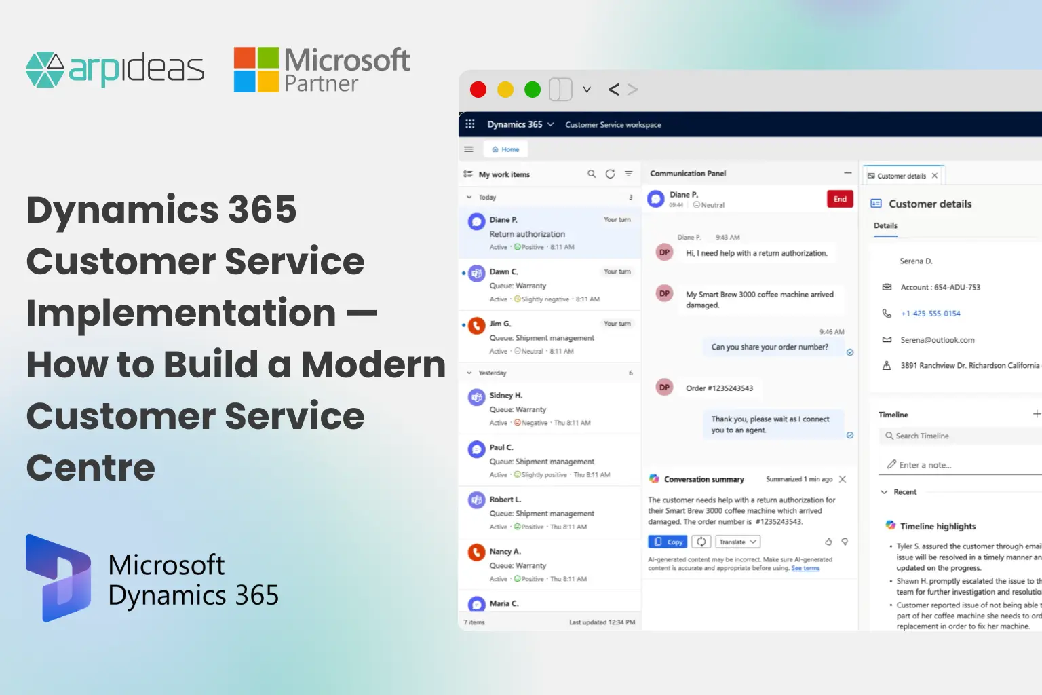Image resolution: width=1042 pixels, height=695 pixels.
Task: Close the Conversation summary card
Action: 843,479
